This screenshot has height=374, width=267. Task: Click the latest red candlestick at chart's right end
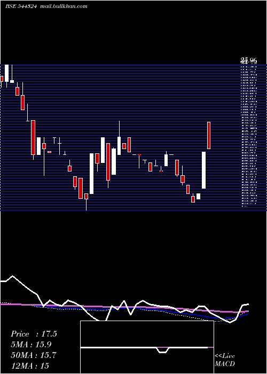[x=209, y=135]
